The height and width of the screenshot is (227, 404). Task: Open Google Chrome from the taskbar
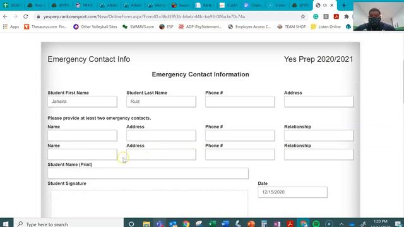(x=186, y=224)
